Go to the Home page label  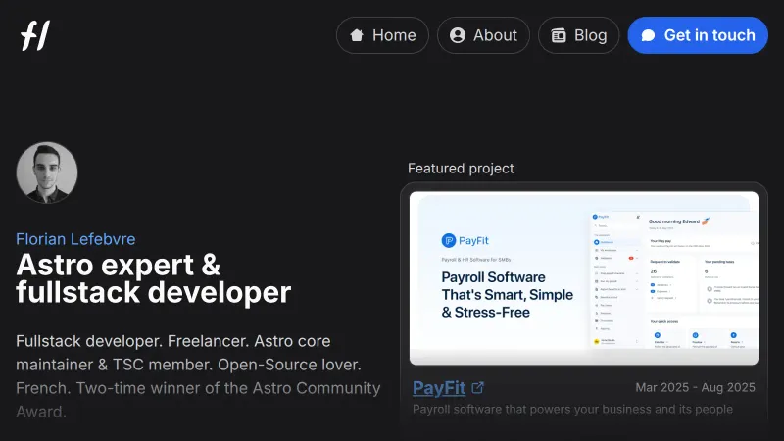394,35
